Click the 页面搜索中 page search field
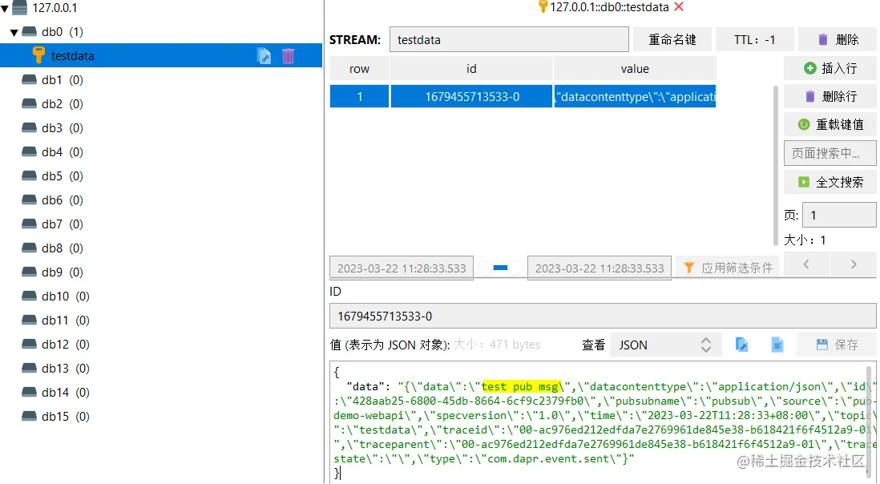The image size is (880, 484). 830,153
